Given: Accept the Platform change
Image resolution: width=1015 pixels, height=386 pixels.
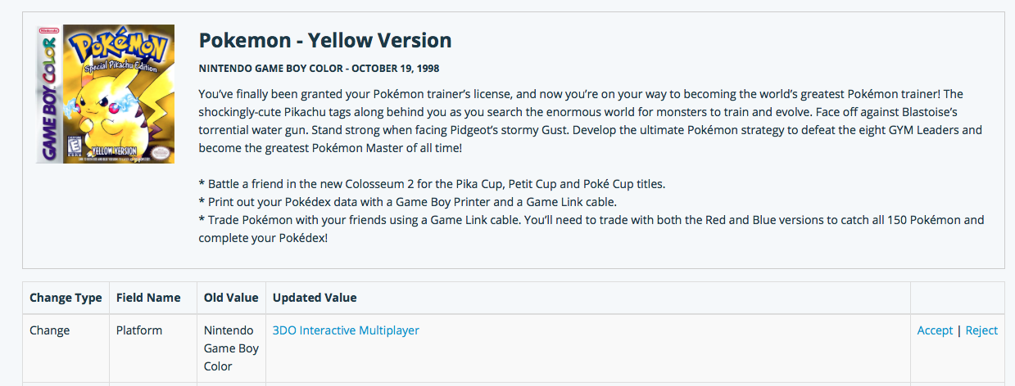Looking at the screenshot, I should pyautogui.click(x=935, y=330).
